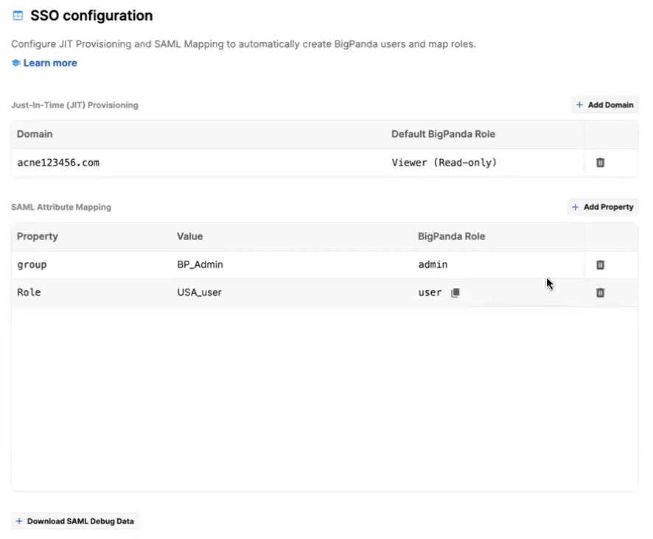Image resolution: width=653 pixels, height=539 pixels.
Task: Click the plus icon on Add Property button
Action: [576, 207]
